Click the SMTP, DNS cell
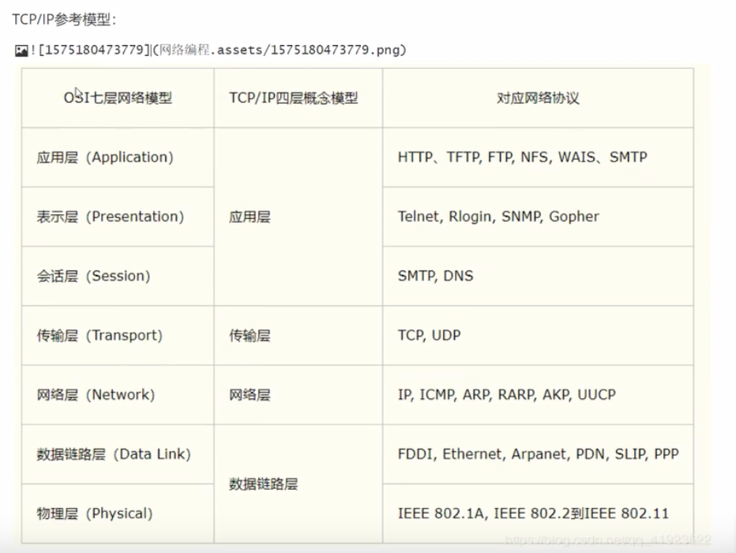 pos(538,276)
